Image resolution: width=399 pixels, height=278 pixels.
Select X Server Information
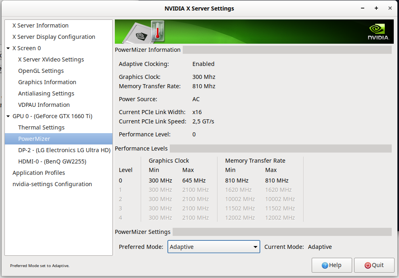[x=40, y=25]
